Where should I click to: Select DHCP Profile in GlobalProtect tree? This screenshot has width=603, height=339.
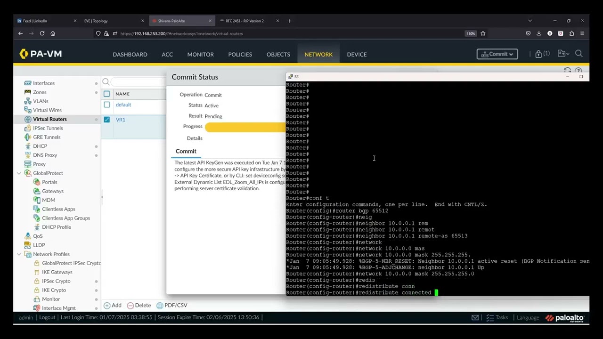pos(57,227)
